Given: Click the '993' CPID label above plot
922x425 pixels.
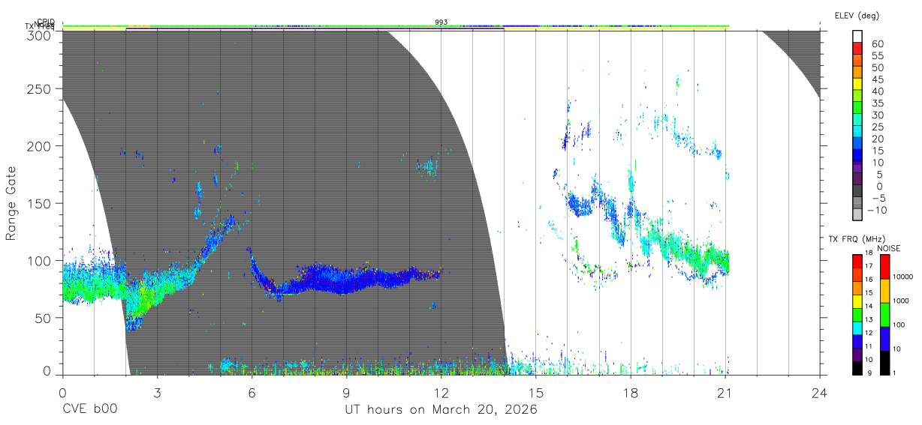Looking at the screenshot, I should click(441, 22).
